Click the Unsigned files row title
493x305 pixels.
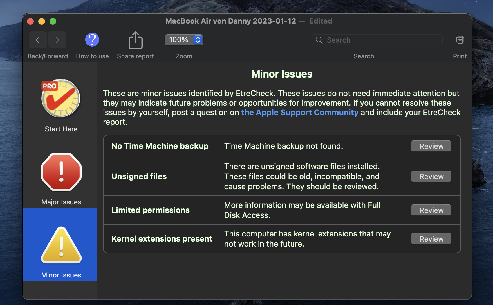point(139,176)
